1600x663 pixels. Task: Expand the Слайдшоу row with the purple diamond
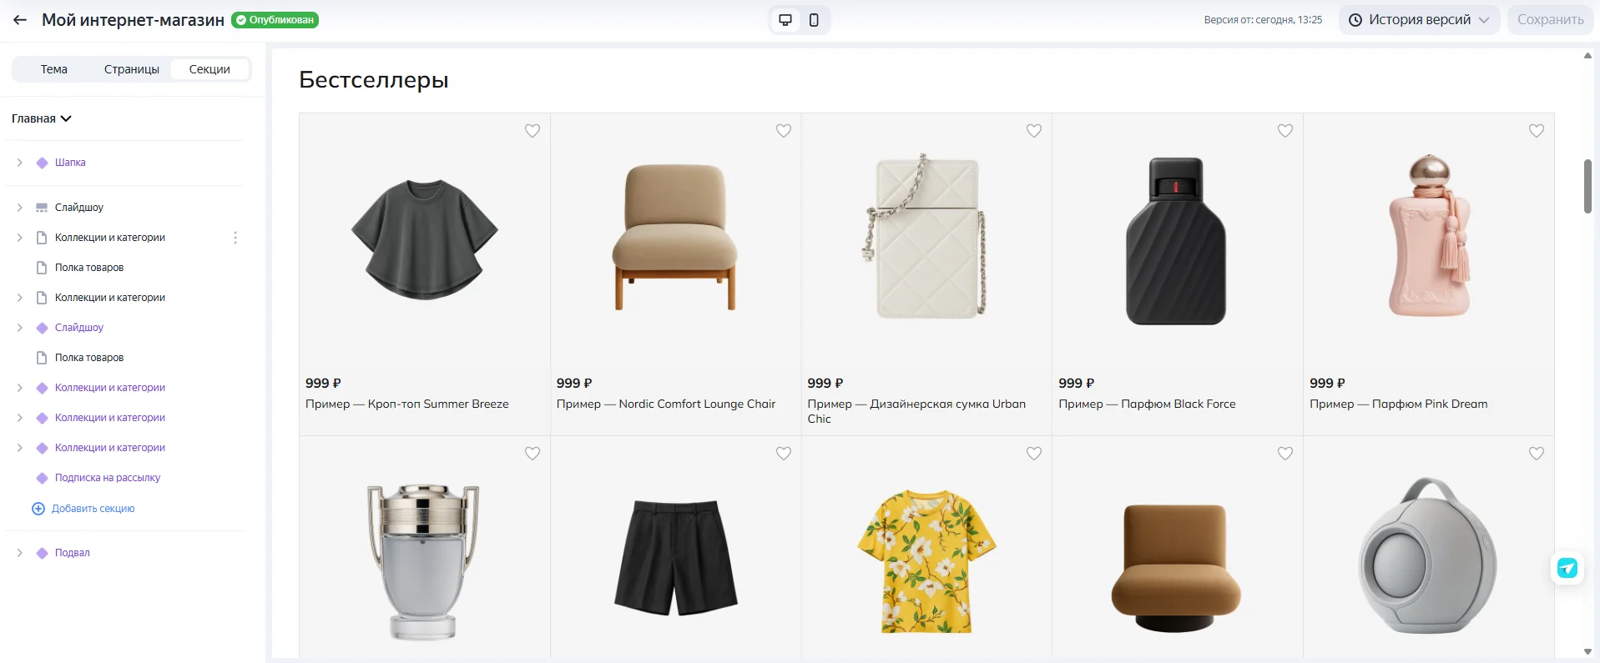click(x=19, y=328)
